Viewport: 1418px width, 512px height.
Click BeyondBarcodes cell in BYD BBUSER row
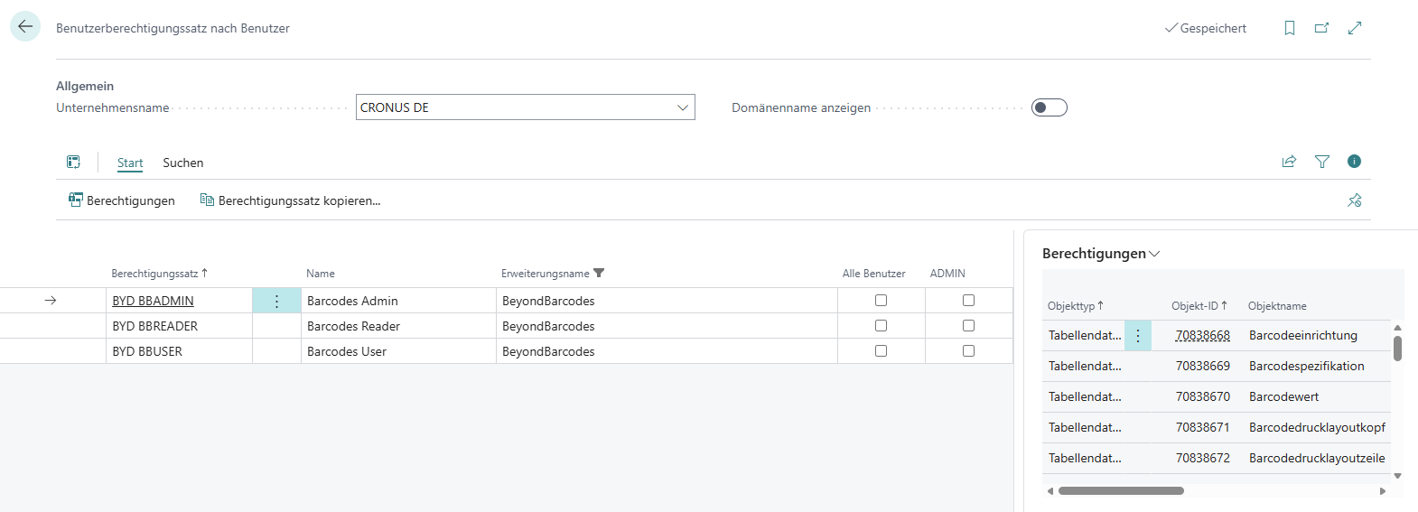point(667,351)
